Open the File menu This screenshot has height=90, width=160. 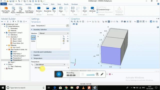tap(3, 4)
